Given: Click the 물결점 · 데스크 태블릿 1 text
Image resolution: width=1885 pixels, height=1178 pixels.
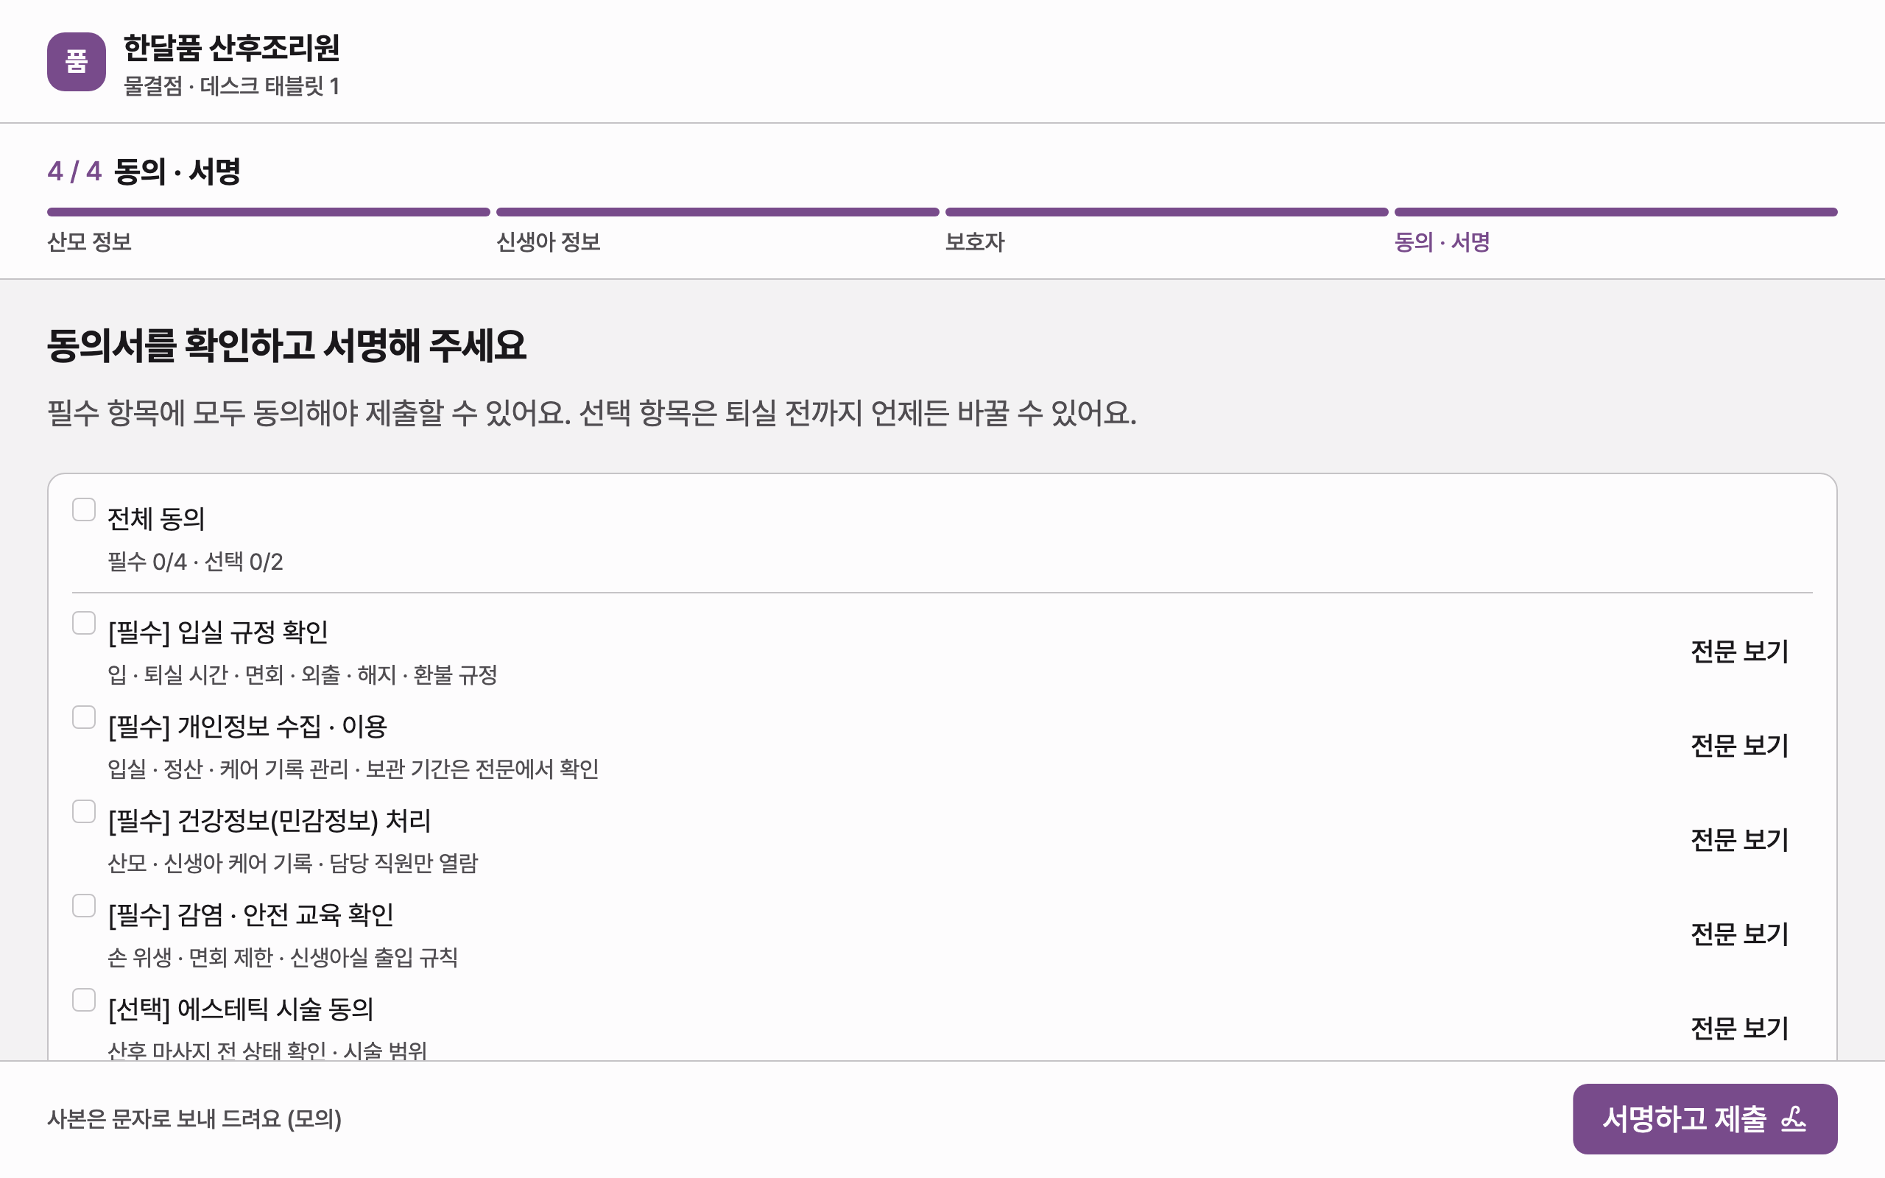Looking at the screenshot, I should pyautogui.click(x=231, y=85).
